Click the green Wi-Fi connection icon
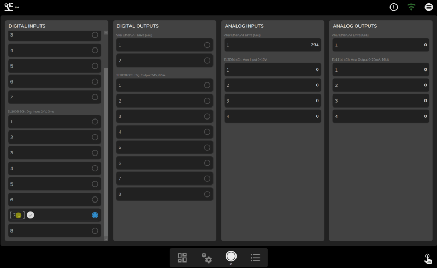Image resolution: width=437 pixels, height=268 pixels. click(411, 7)
